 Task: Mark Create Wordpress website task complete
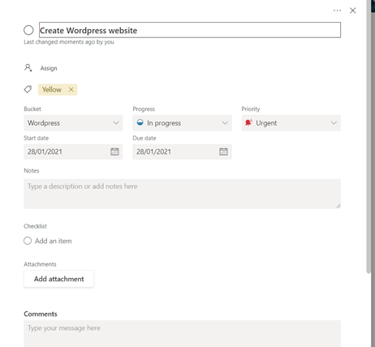coord(28,30)
